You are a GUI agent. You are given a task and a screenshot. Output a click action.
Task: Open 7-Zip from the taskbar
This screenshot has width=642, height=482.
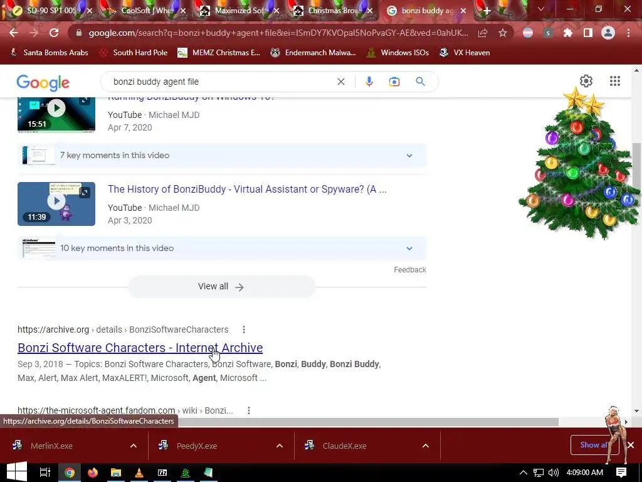[162, 473]
